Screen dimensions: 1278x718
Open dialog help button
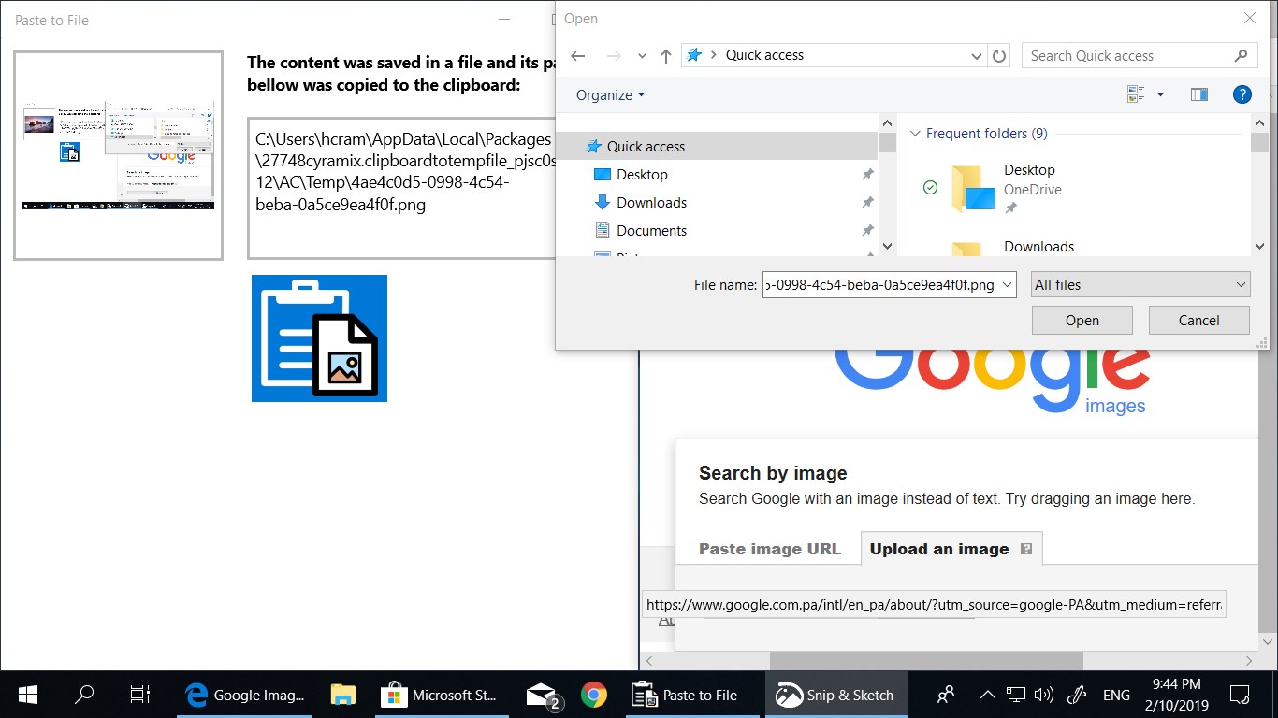click(1242, 94)
